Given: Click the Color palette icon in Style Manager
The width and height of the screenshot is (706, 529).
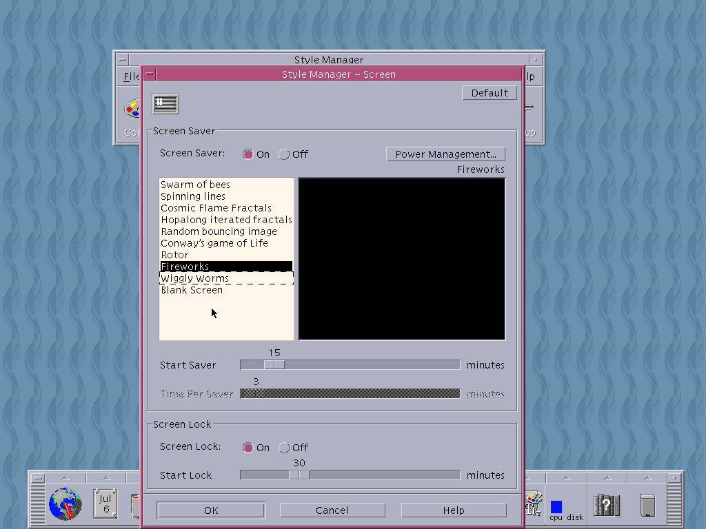Looking at the screenshot, I should pyautogui.click(x=132, y=109).
